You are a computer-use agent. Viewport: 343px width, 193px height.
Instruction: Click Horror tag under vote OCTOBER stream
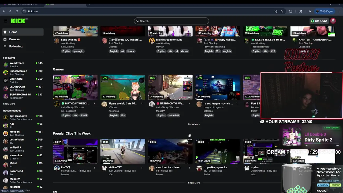coord(131,51)
